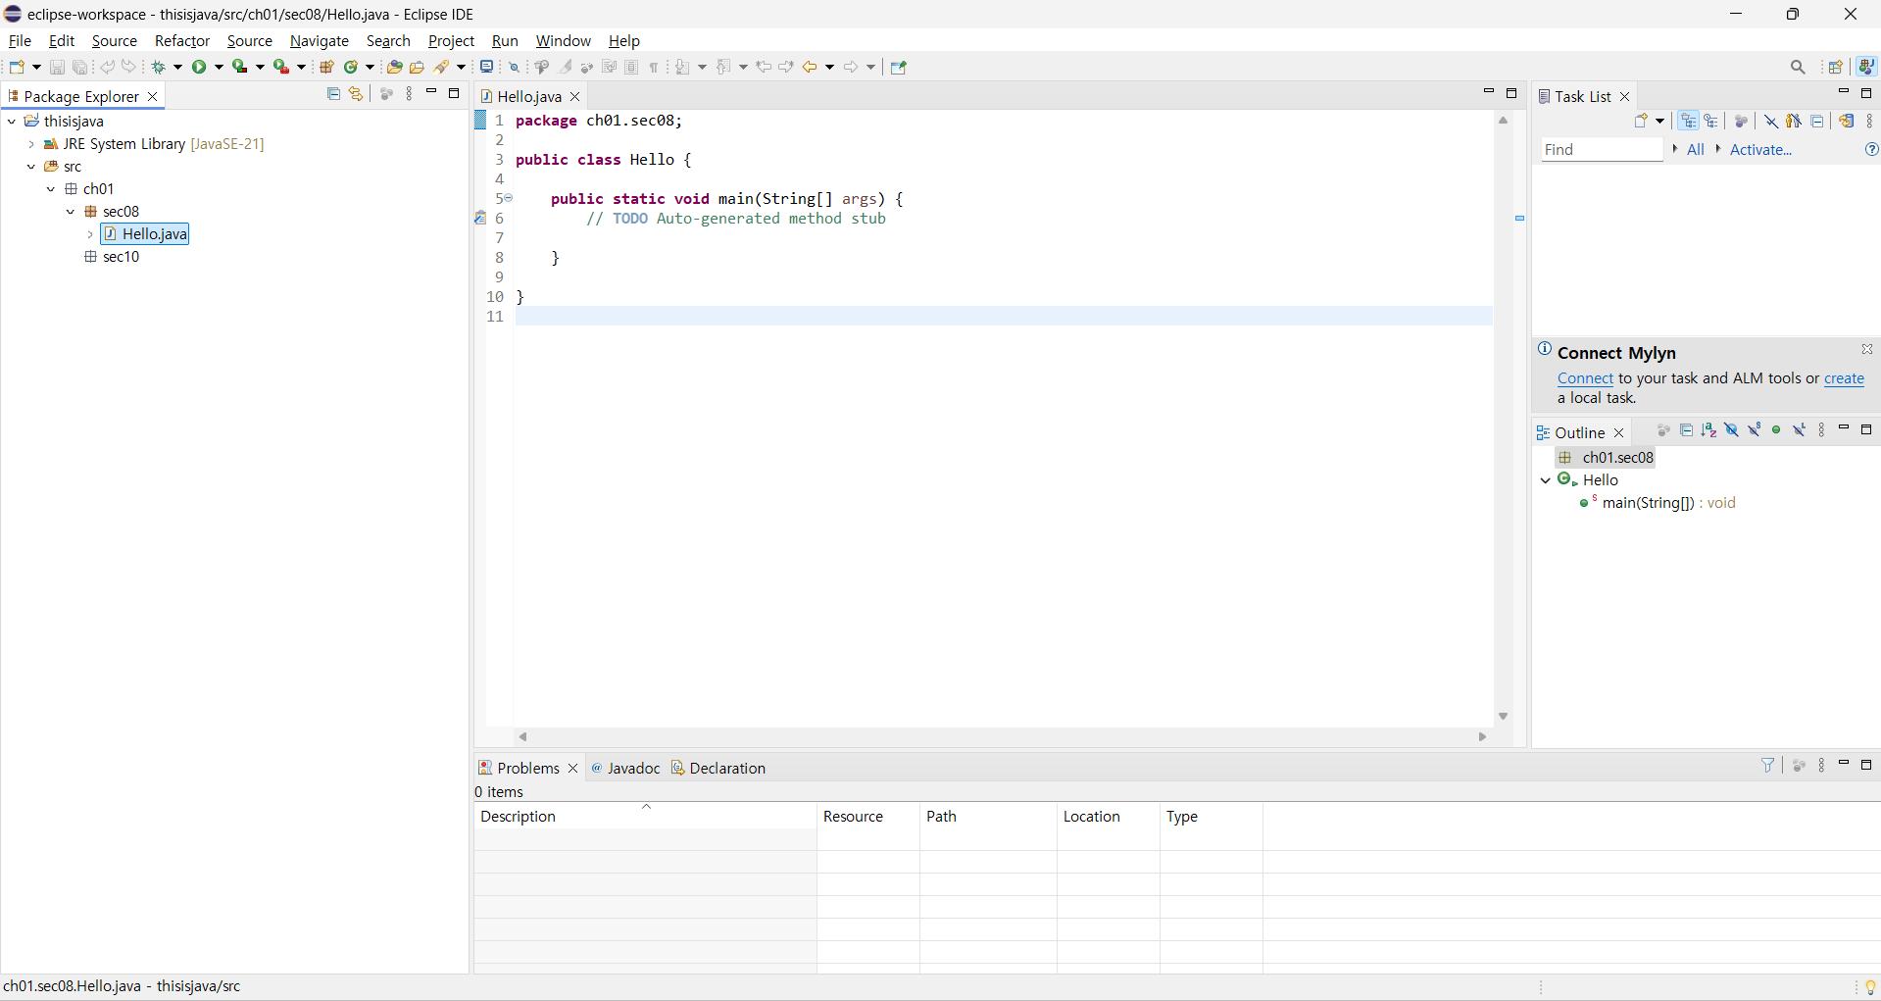Select the Java perspective icon

point(1867,67)
